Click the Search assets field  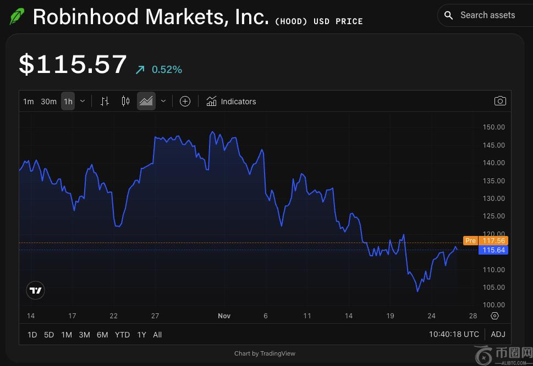487,15
